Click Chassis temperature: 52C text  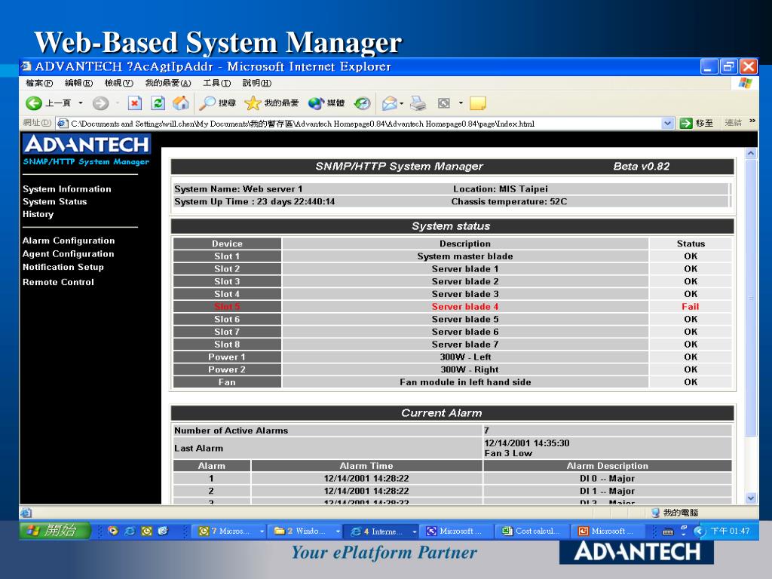[x=509, y=201]
